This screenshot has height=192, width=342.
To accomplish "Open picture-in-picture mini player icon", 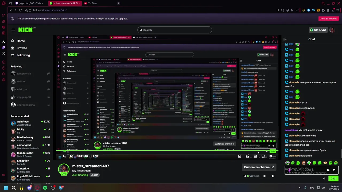I will click(x=240, y=156).
